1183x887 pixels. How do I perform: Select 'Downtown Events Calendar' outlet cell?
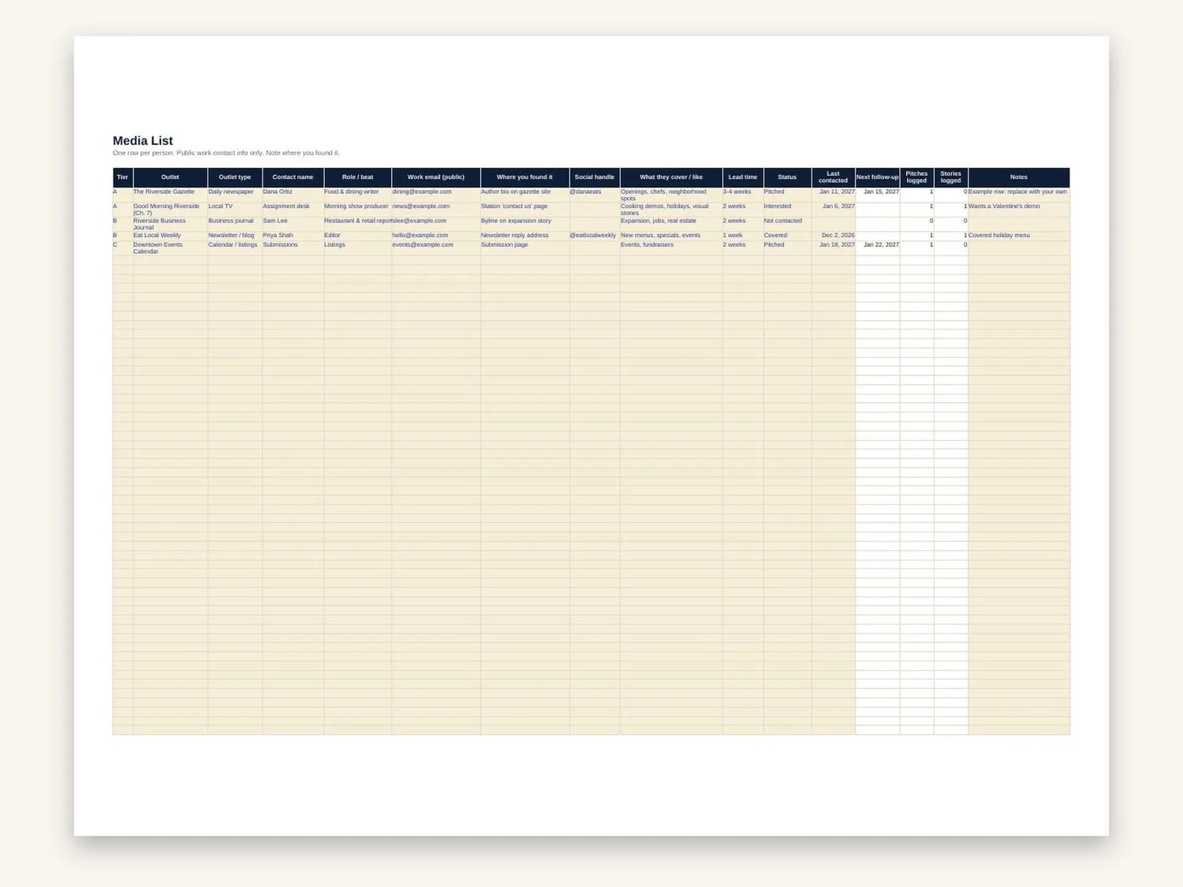[x=170, y=248]
